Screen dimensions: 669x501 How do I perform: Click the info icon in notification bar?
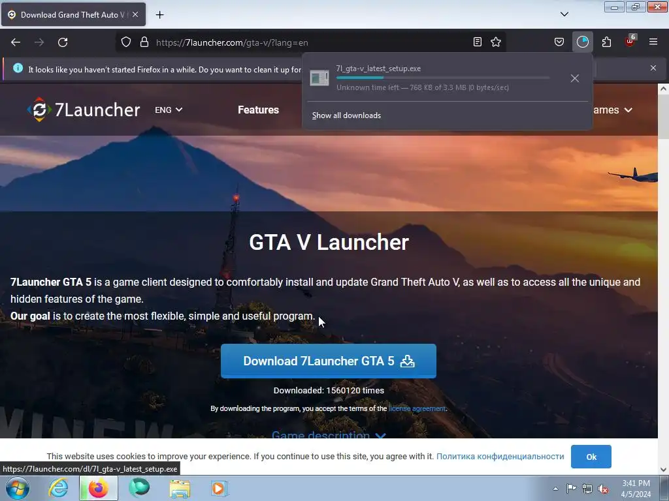[x=18, y=68]
